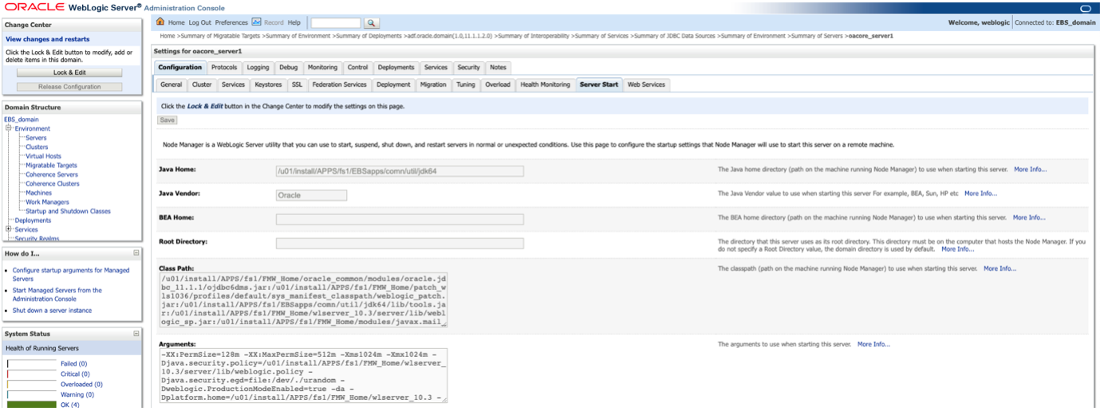Viewport: 1104px width, 411px height.
Task: Open the Security tab
Action: pyautogui.click(x=468, y=68)
